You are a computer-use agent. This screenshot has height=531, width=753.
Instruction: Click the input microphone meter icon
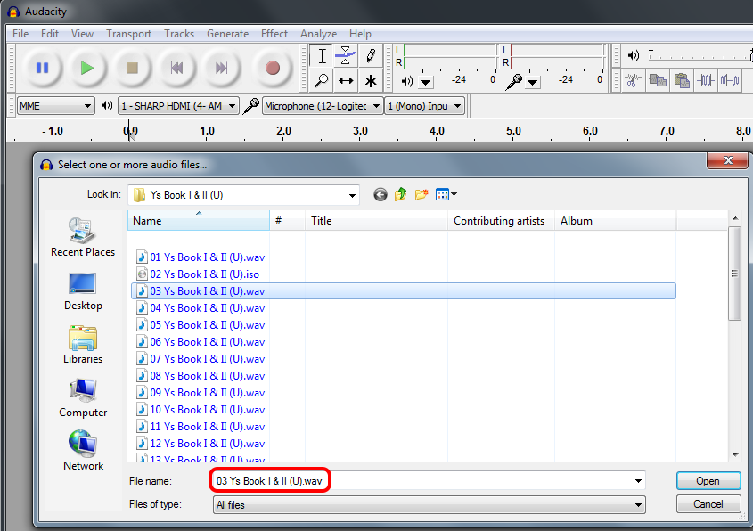[514, 82]
